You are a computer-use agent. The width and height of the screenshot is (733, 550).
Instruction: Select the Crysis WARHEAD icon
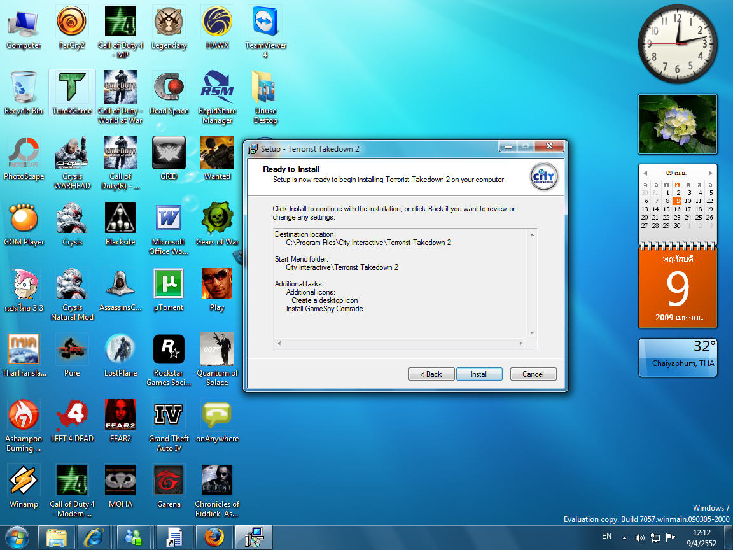(72, 163)
